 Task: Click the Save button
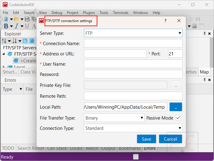point(146,139)
